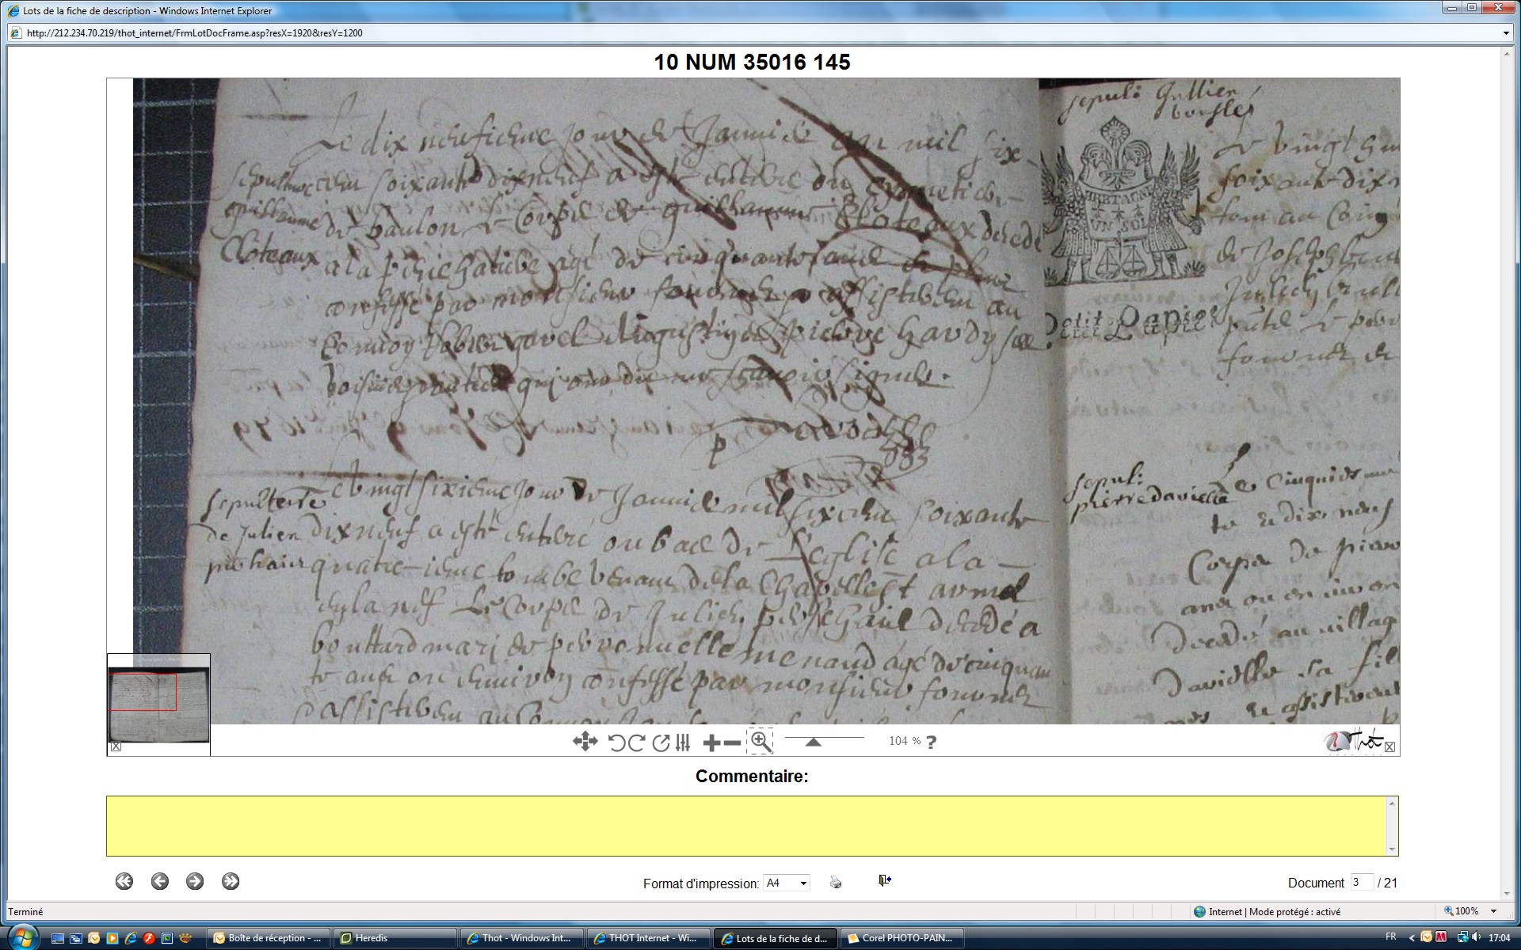Print the document with printer icon
This screenshot has width=1521, height=950.
click(836, 882)
